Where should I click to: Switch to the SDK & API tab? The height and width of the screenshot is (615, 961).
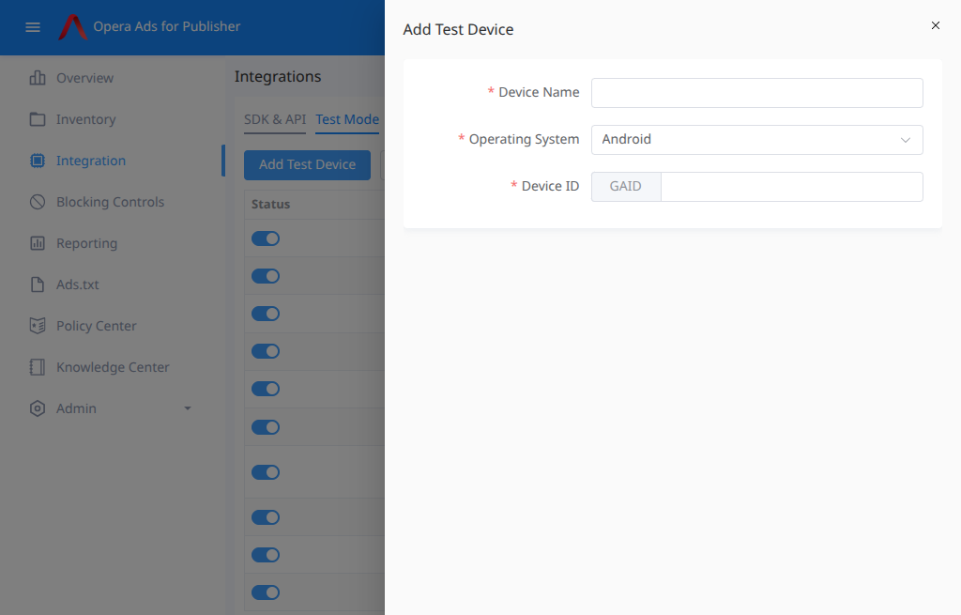[275, 119]
